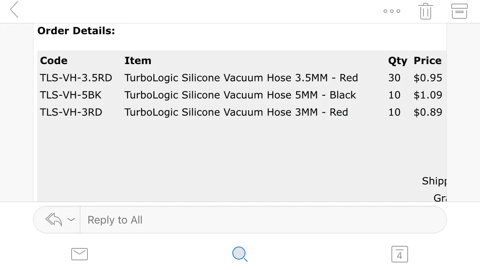The height and width of the screenshot is (270, 480).
Task: Click the 3MM Red vacuum hose item
Action: click(236, 112)
